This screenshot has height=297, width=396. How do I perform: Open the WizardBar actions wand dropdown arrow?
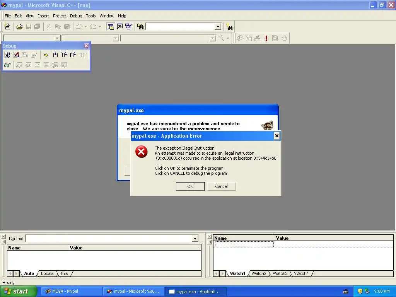tap(228, 38)
